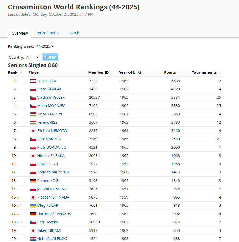Click the Latvian flag beside Edijs SPARE
The height and width of the screenshot is (242, 239).
tap(33, 81)
